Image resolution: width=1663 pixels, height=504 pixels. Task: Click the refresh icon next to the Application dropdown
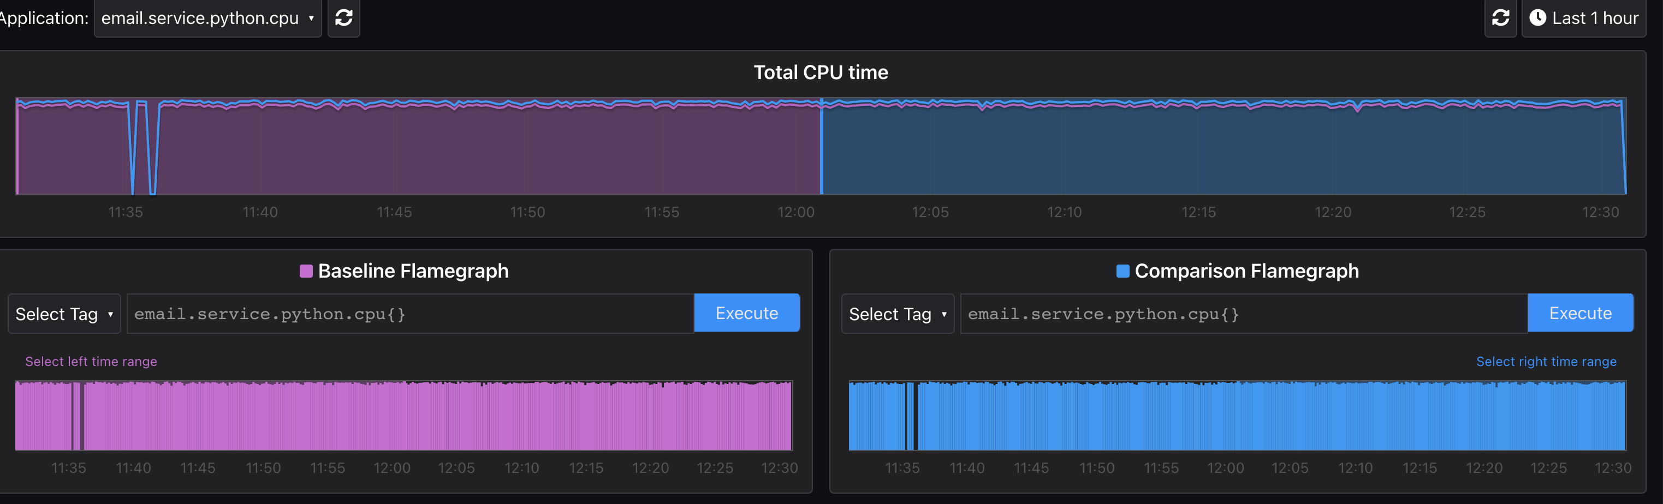[343, 18]
